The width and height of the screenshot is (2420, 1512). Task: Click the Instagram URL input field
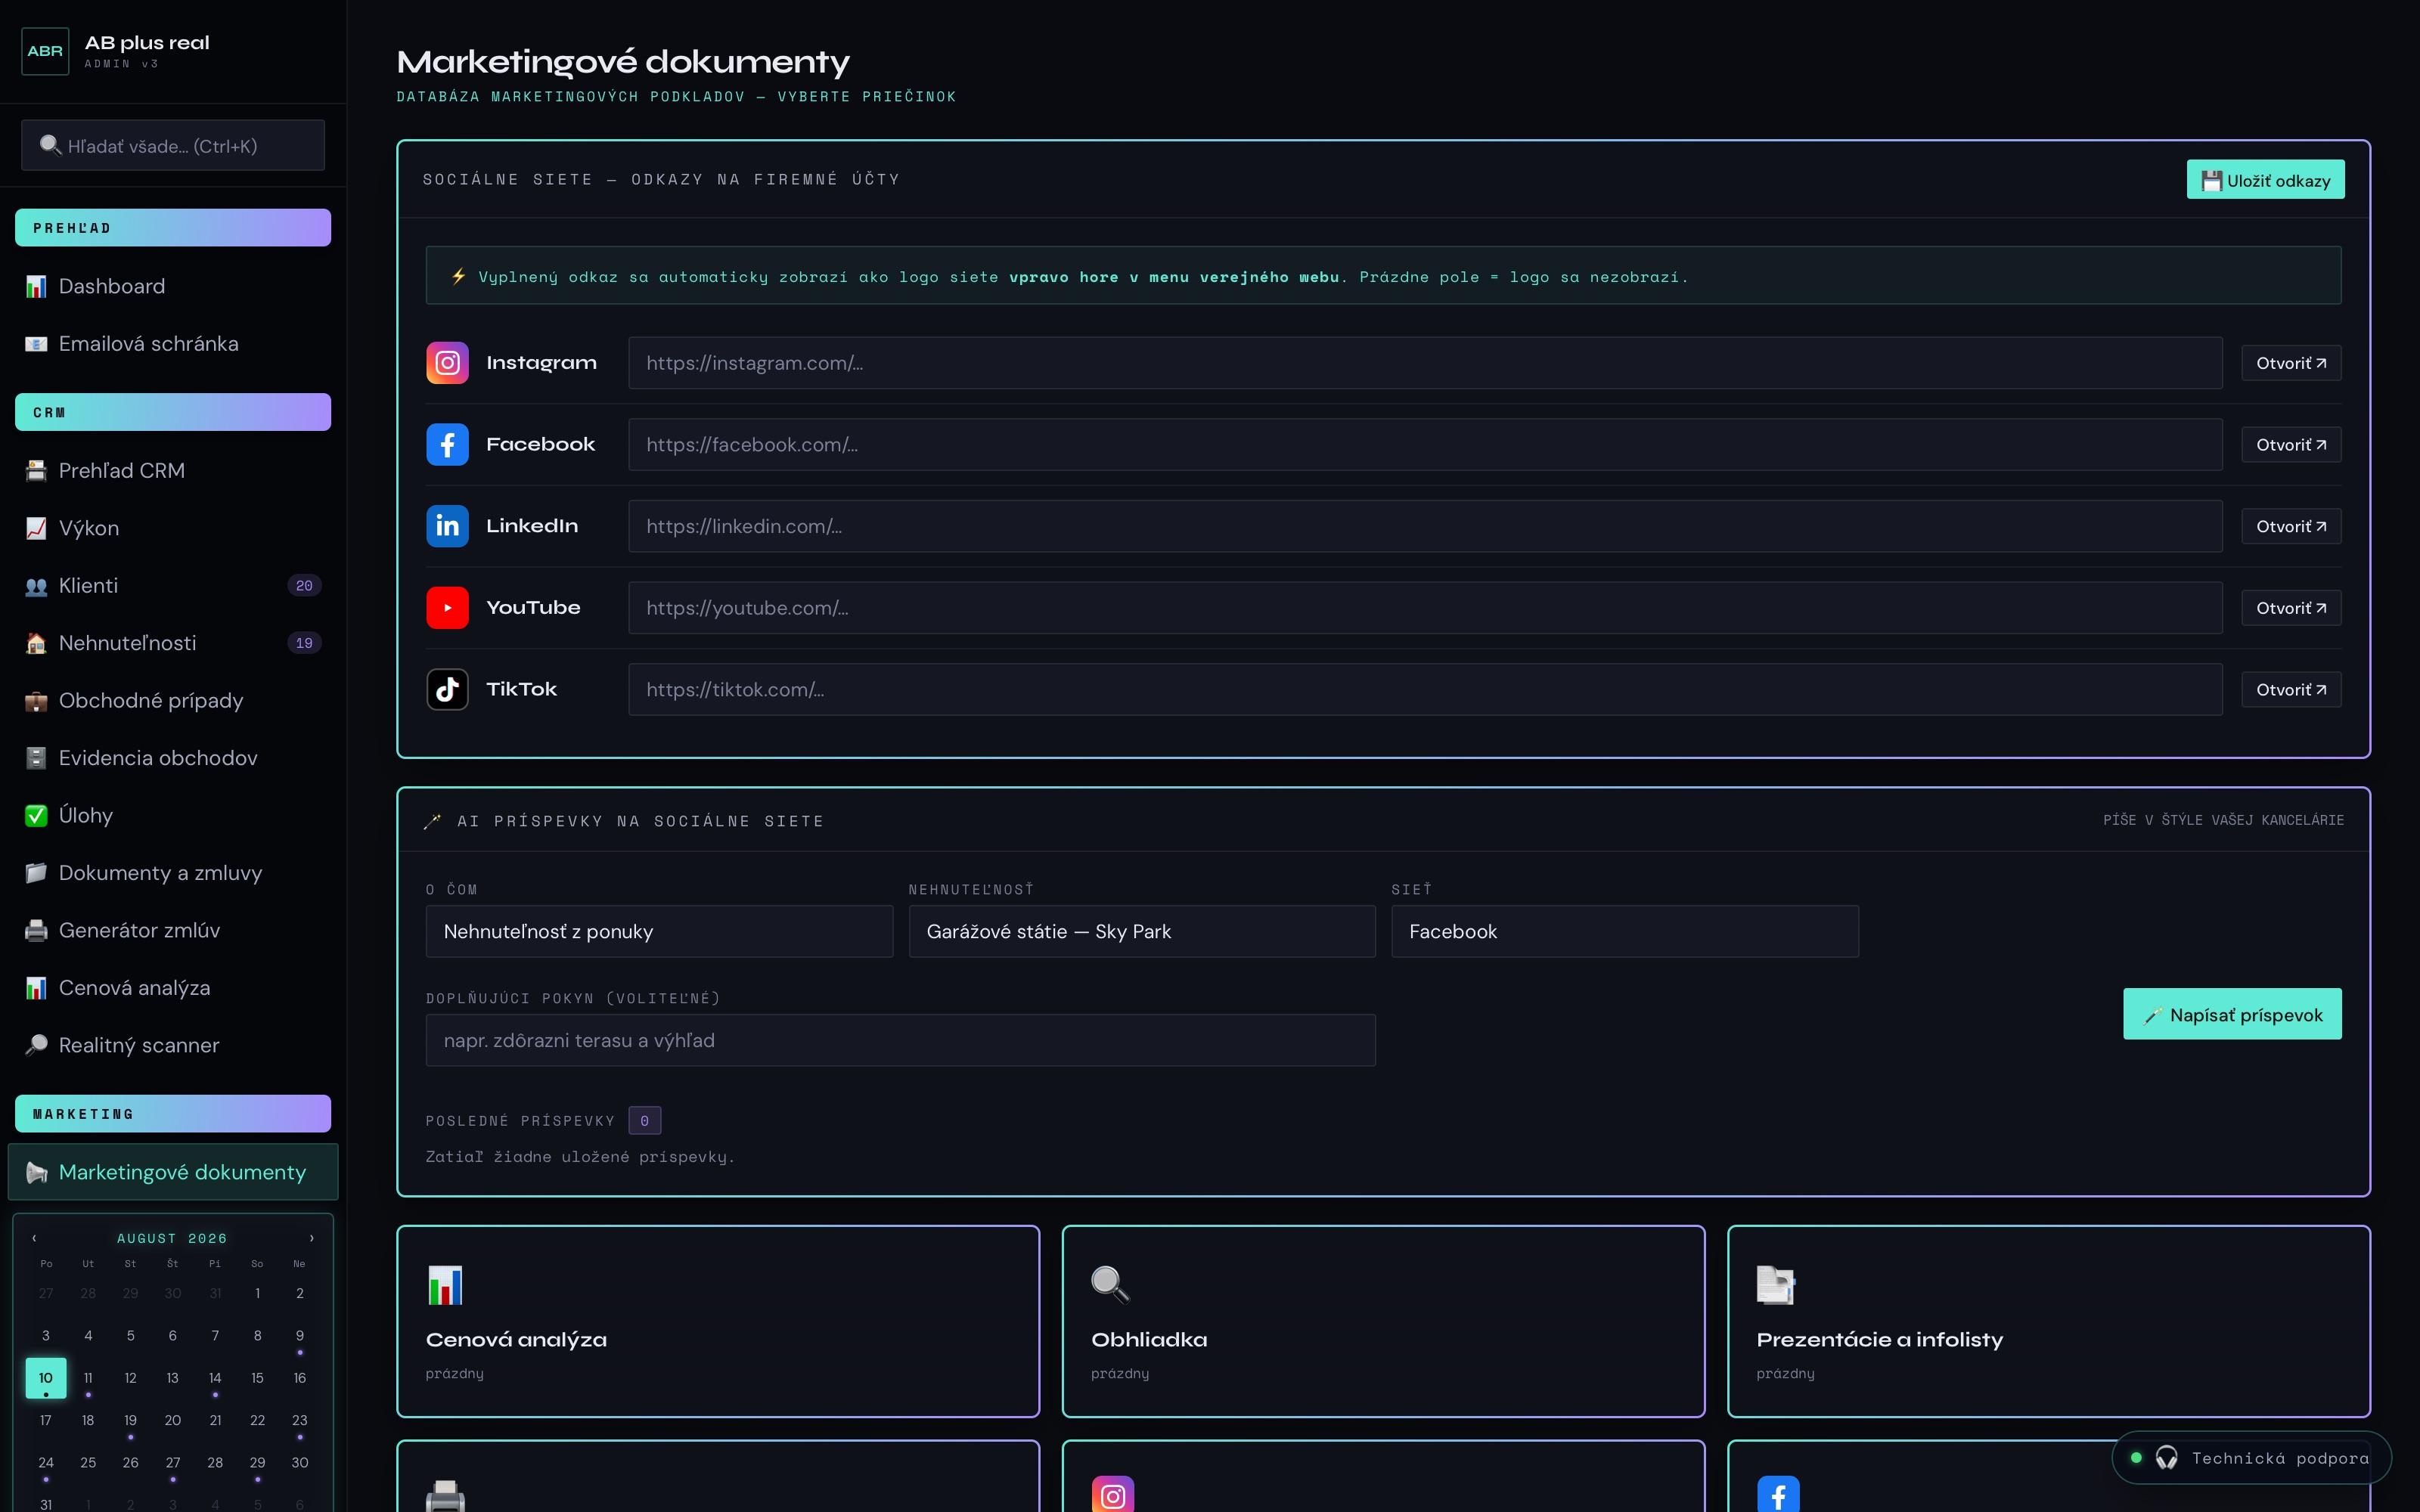point(1425,363)
